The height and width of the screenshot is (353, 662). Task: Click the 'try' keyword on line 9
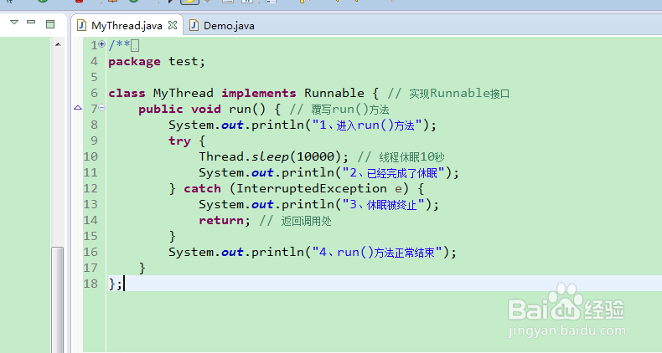click(179, 141)
